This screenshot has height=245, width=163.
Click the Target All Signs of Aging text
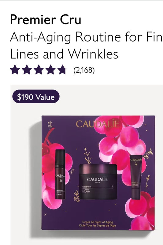coord(98,222)
